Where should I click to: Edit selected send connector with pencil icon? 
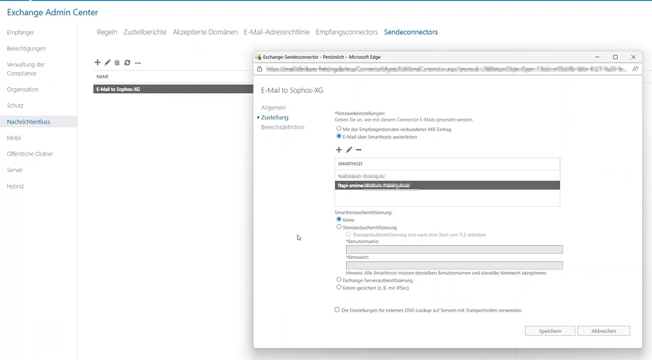click(x=108, y=62)
